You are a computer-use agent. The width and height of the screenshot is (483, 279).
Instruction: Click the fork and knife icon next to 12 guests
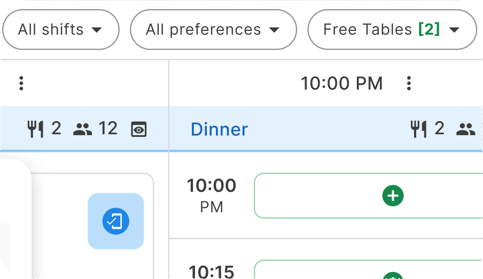[x=35, y=129]
